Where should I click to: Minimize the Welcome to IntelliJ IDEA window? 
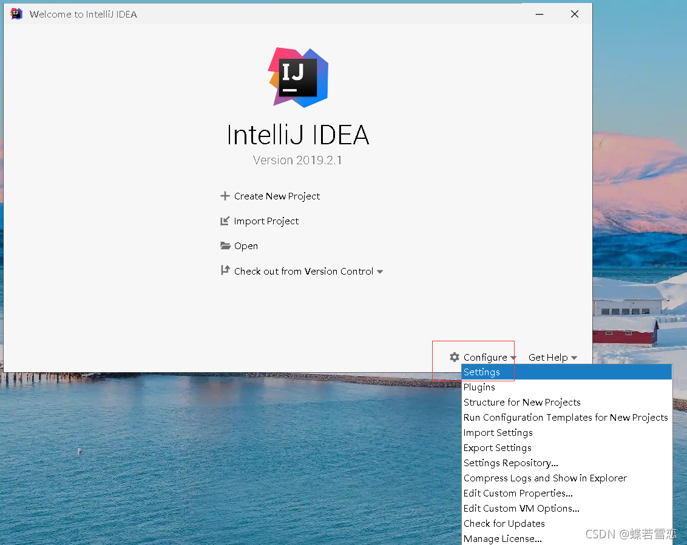[x=540, y=14]
